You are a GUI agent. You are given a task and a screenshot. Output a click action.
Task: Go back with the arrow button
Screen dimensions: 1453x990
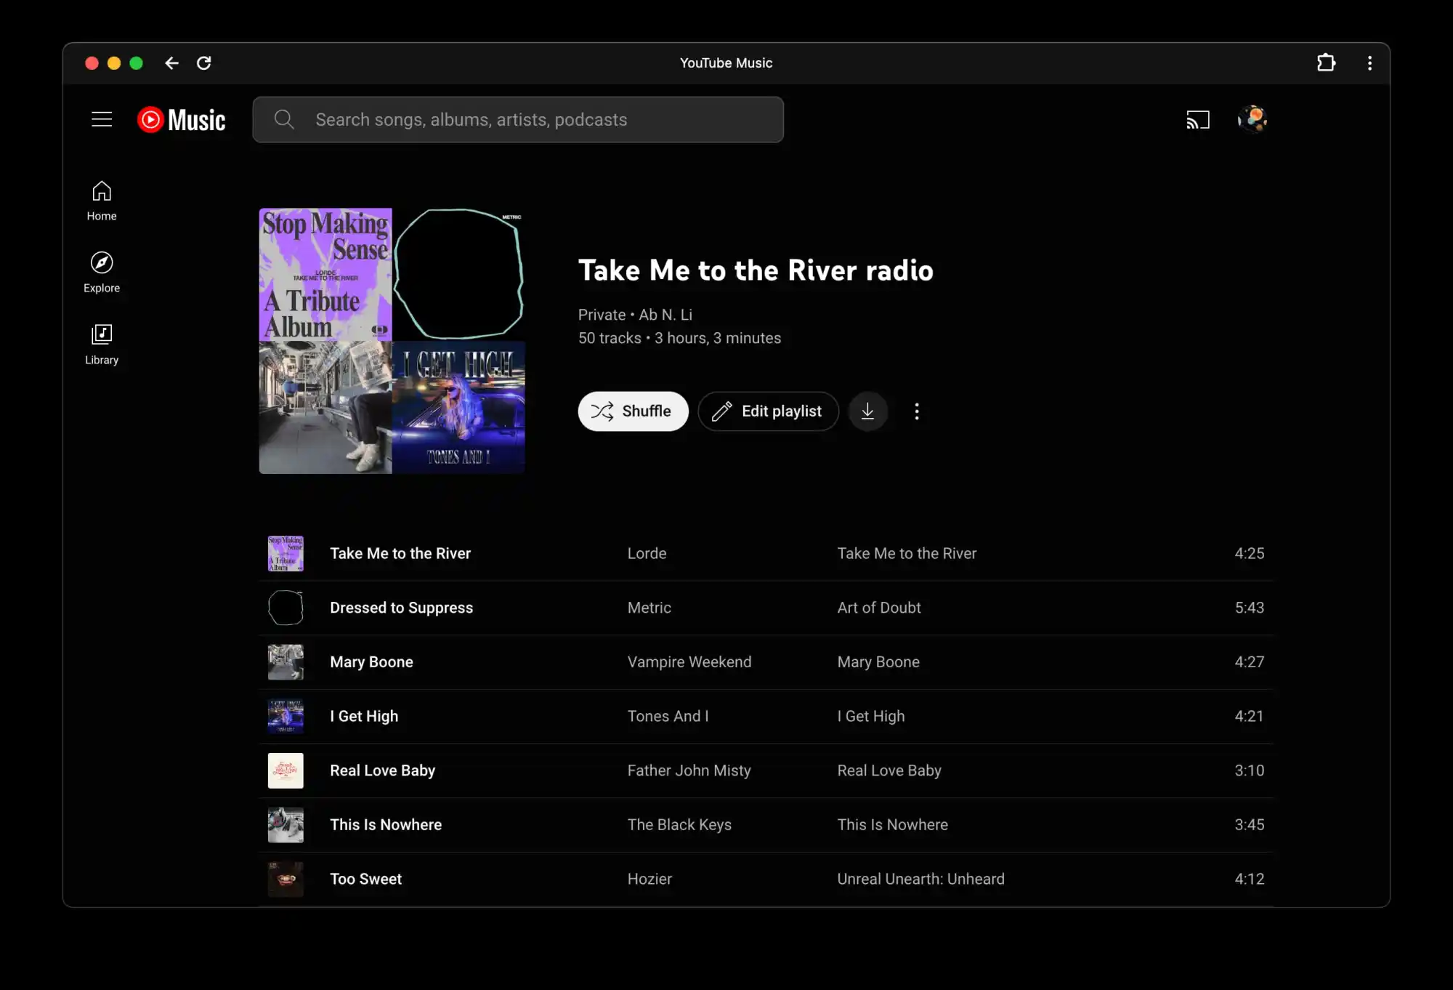point(171,63)
